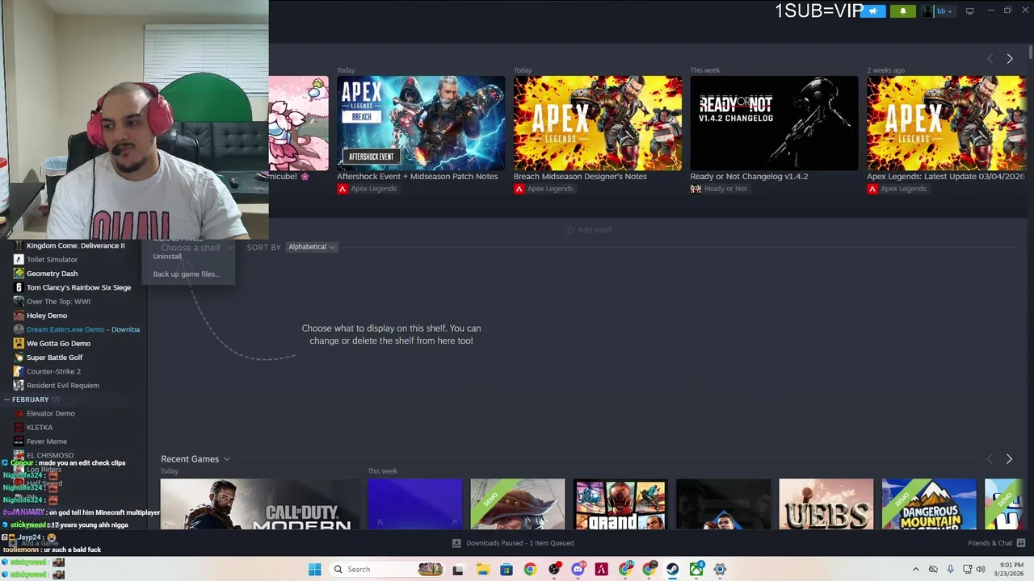The image size is (1034, 581).
Task: Click the blue announcements megaphone icon
Action: (873, 11)
